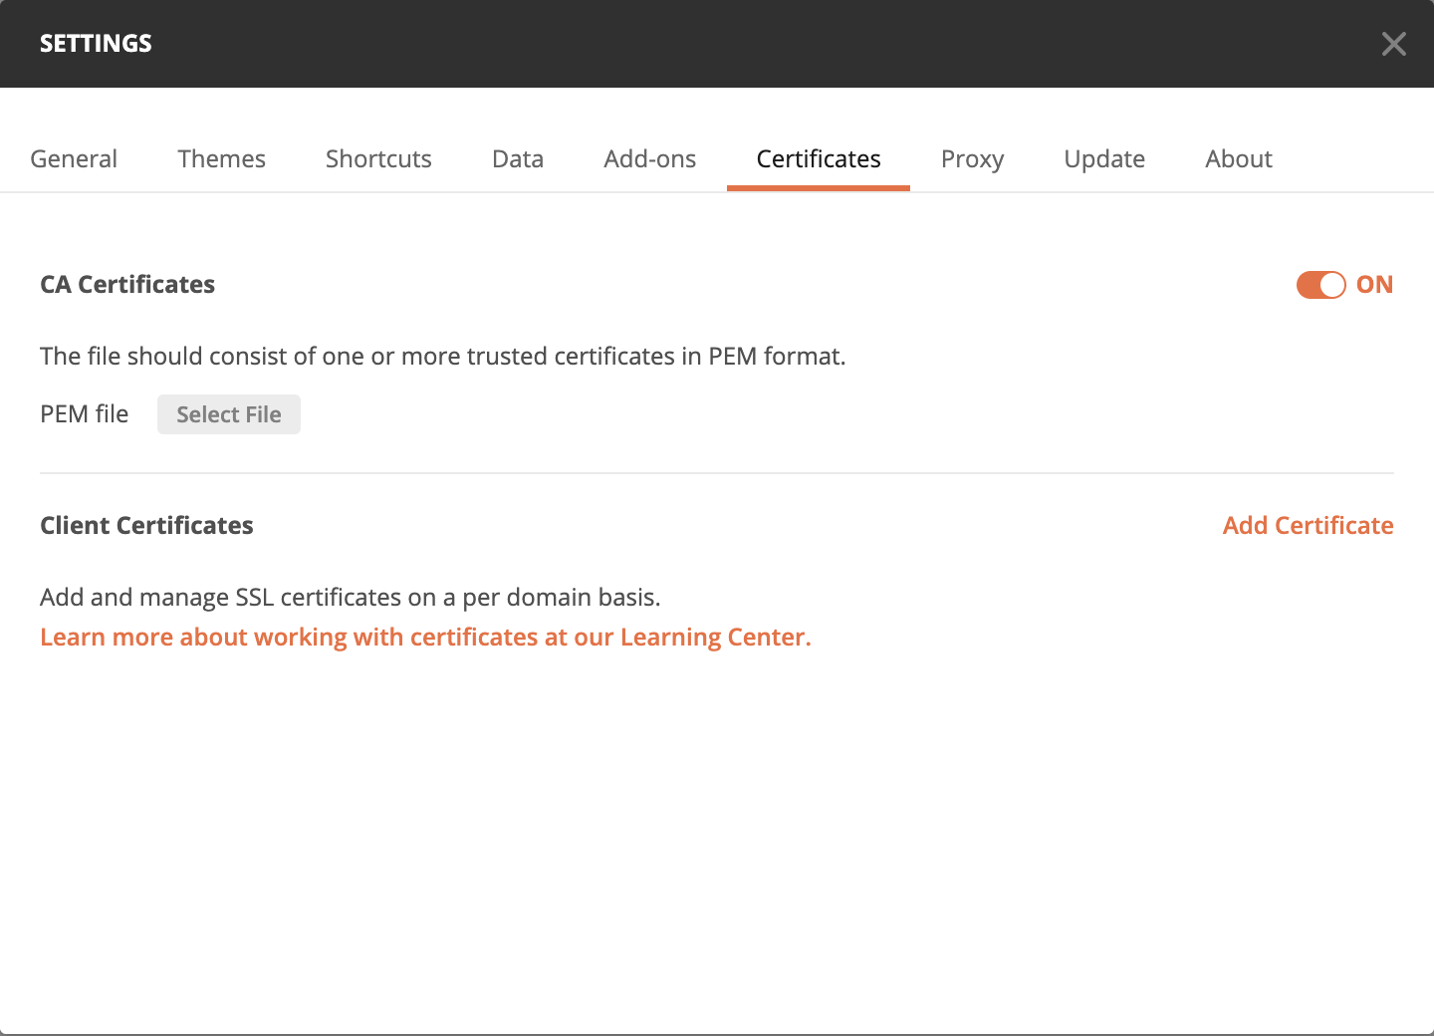Go to the Data tab
1434x1036 pixels.
518,159
